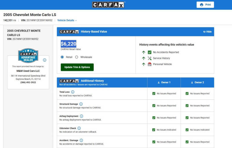Click the 2005 Chevrolet Monte Carlo LS title

pos(30,15)
